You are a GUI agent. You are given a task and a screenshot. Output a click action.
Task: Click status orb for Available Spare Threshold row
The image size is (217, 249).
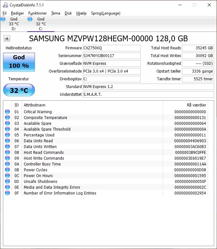tap(7, 129)
